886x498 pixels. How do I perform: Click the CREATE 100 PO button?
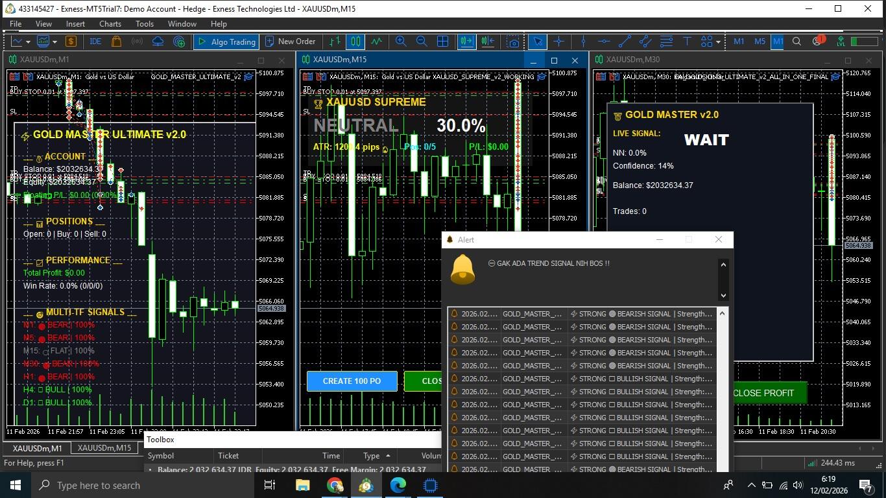pos(352,381)
